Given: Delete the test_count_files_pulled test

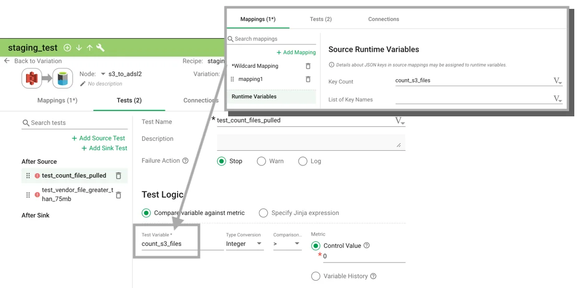Looking at the screenshot, I should pos(119,176).
